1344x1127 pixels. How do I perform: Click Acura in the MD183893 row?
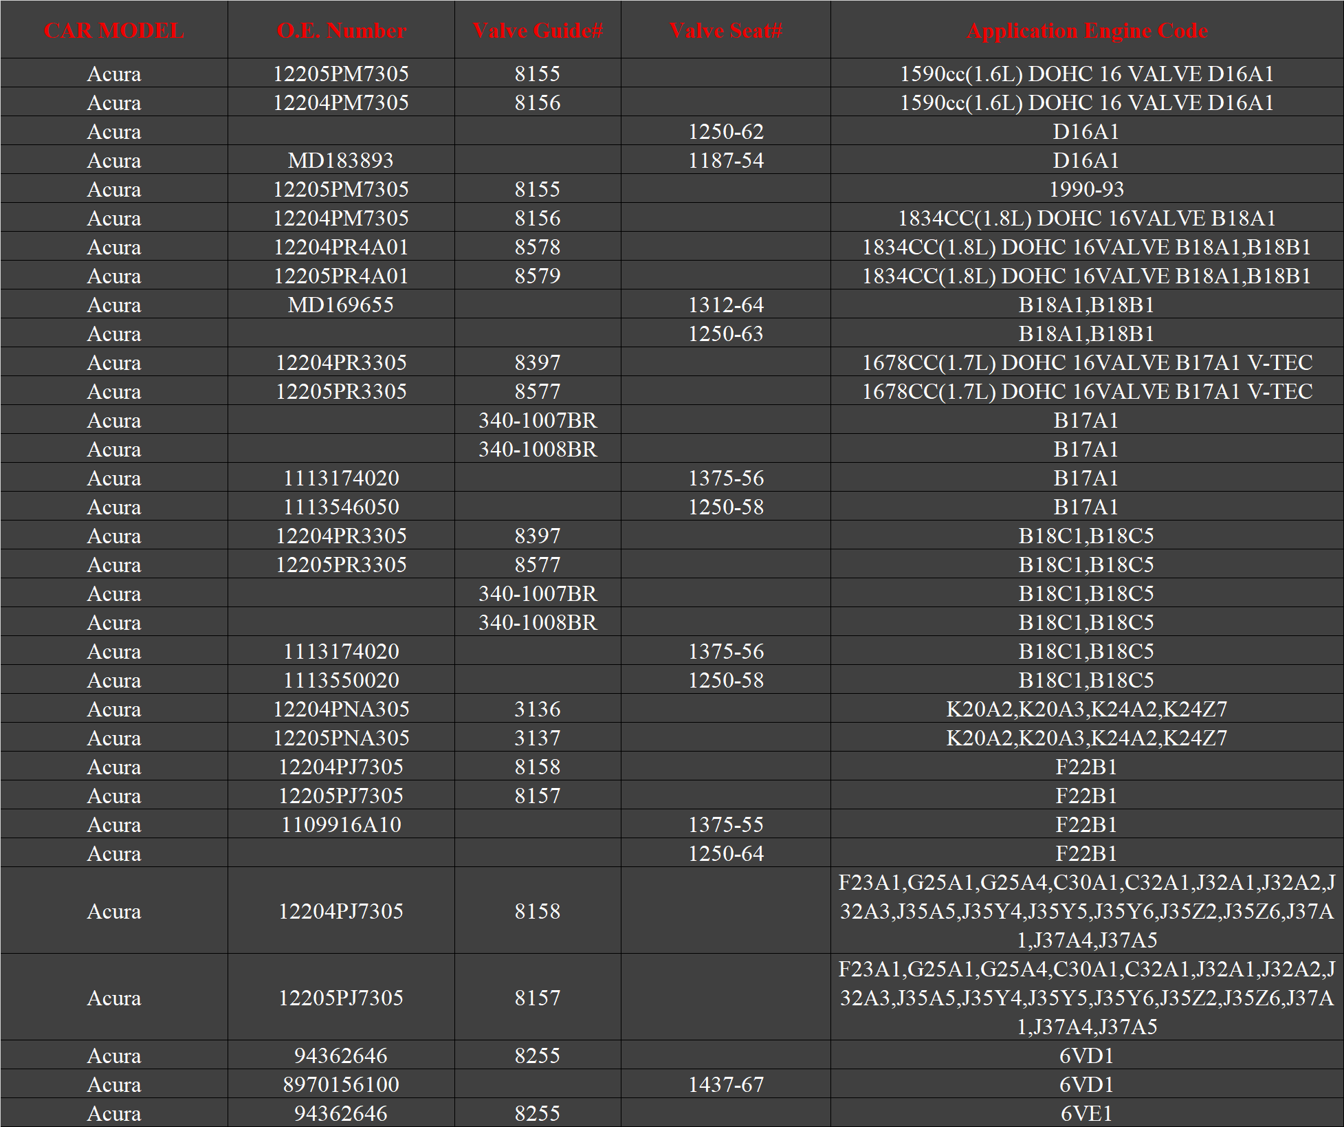click(114, 160)
